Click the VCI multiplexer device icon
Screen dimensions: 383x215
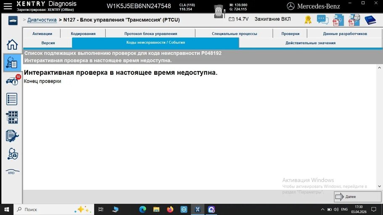pos(219,11)
